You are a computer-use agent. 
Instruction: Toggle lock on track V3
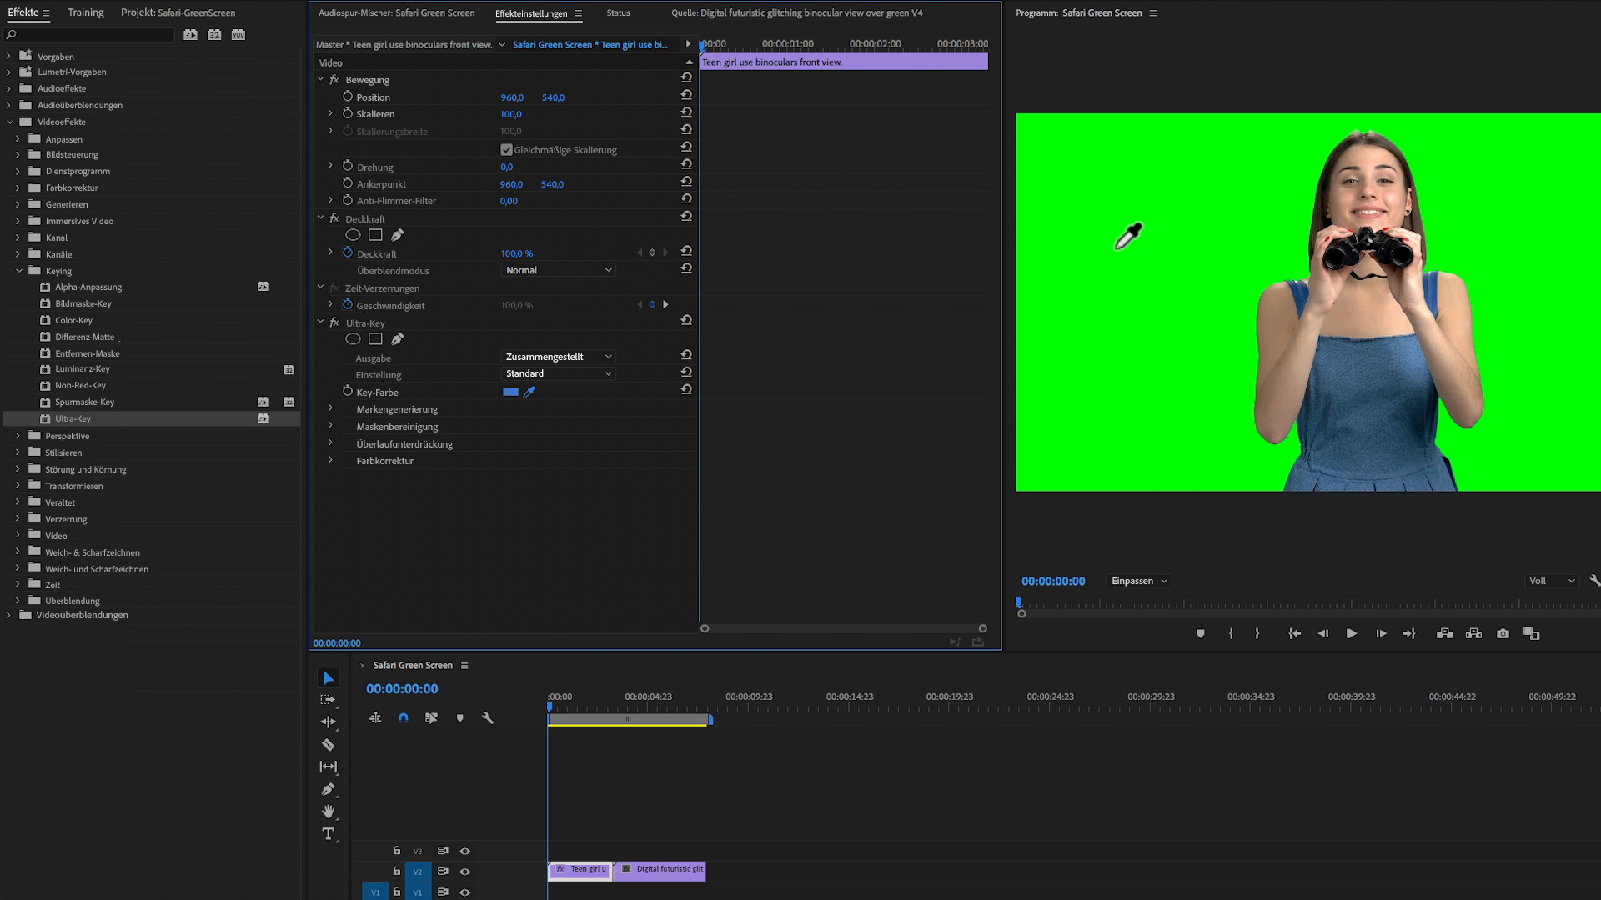click(x=397, y=851)
